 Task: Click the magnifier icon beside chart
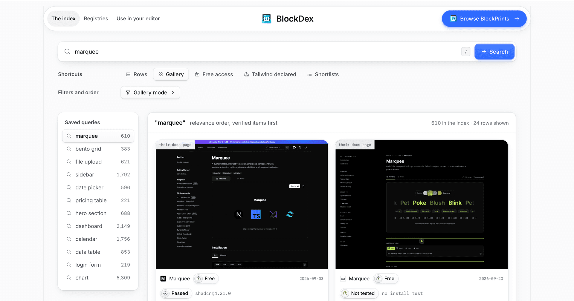coord(69,278)
